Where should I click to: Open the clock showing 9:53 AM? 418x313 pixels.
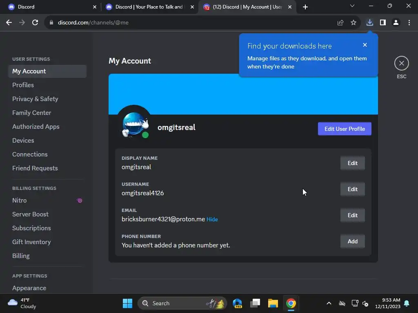(388, 303)
